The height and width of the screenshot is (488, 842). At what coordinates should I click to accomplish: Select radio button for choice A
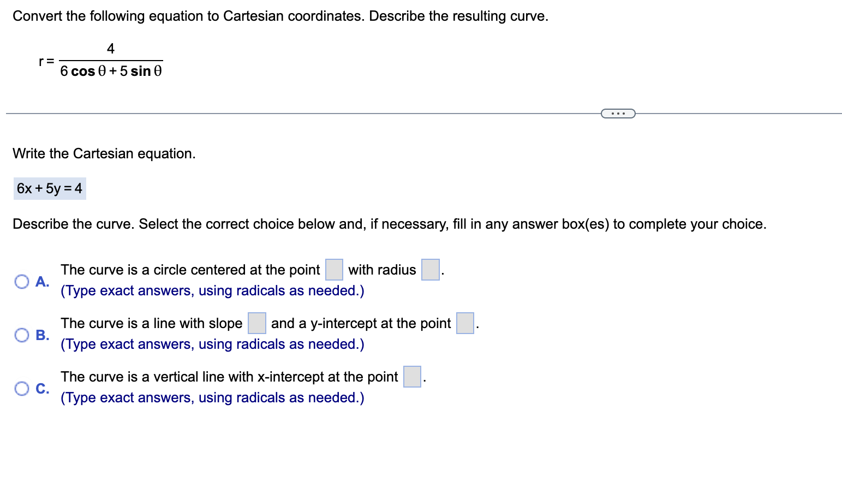point(21,281)
